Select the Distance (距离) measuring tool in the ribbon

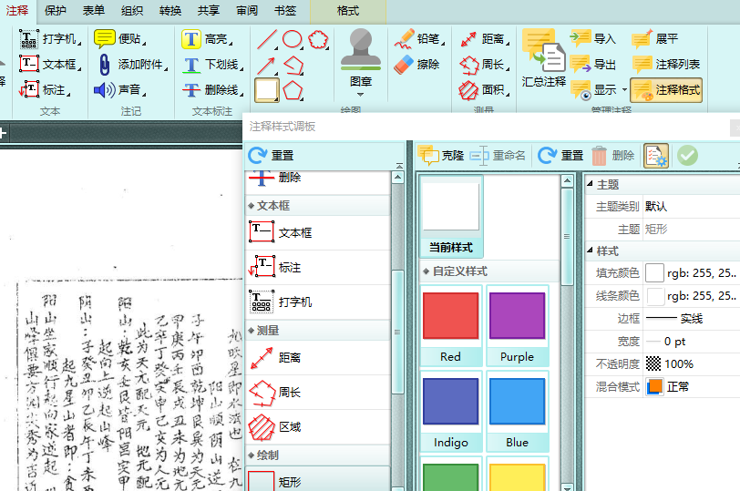pyautogui.click(x=485, y=38)
